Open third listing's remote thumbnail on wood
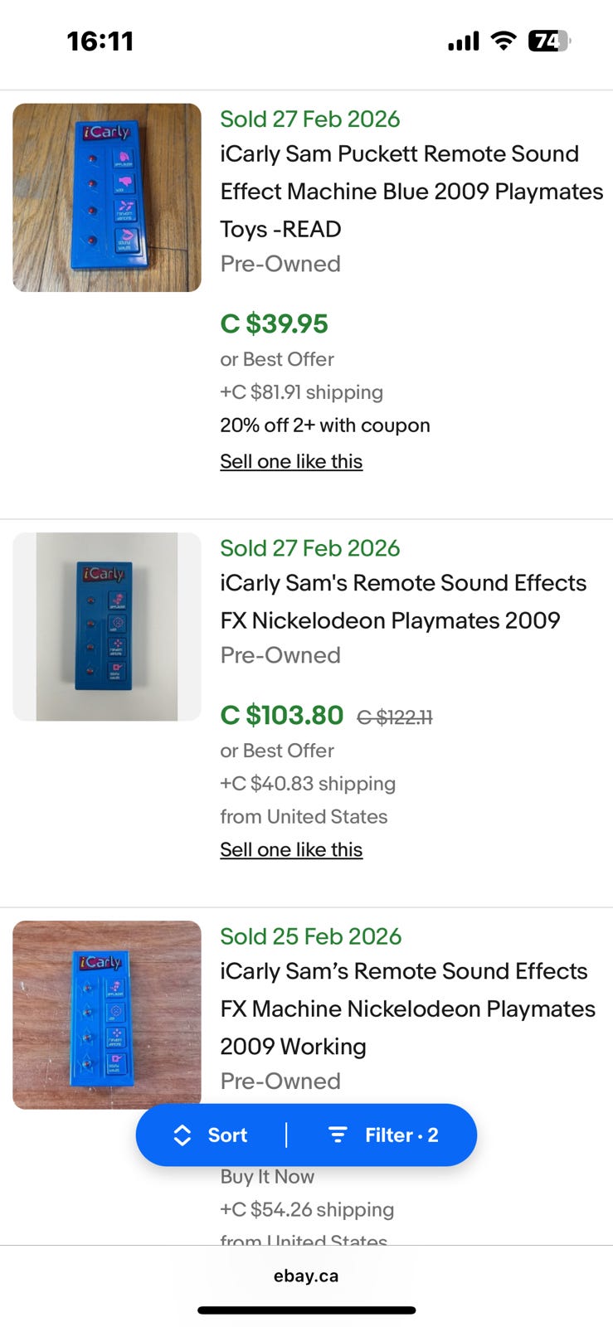This screenshot has width=613, height=1327. (107, 1013)
